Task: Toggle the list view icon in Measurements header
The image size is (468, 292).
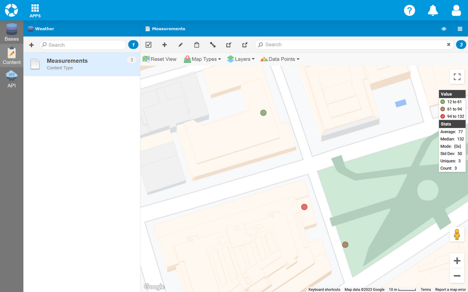Action: (460, 29)
